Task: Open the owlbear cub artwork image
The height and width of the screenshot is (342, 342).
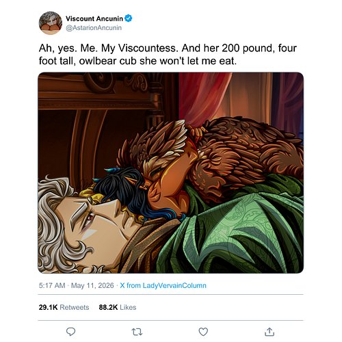Action: (170, 172)
